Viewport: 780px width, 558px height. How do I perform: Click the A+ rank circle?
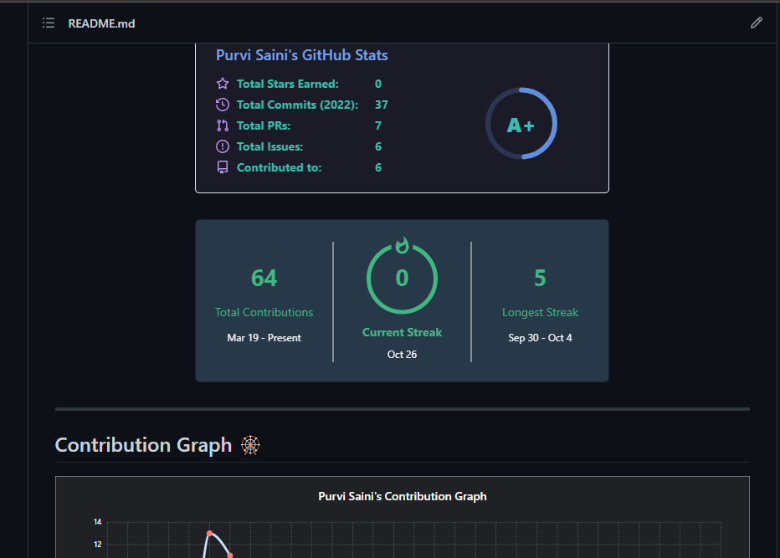[521, 124]
